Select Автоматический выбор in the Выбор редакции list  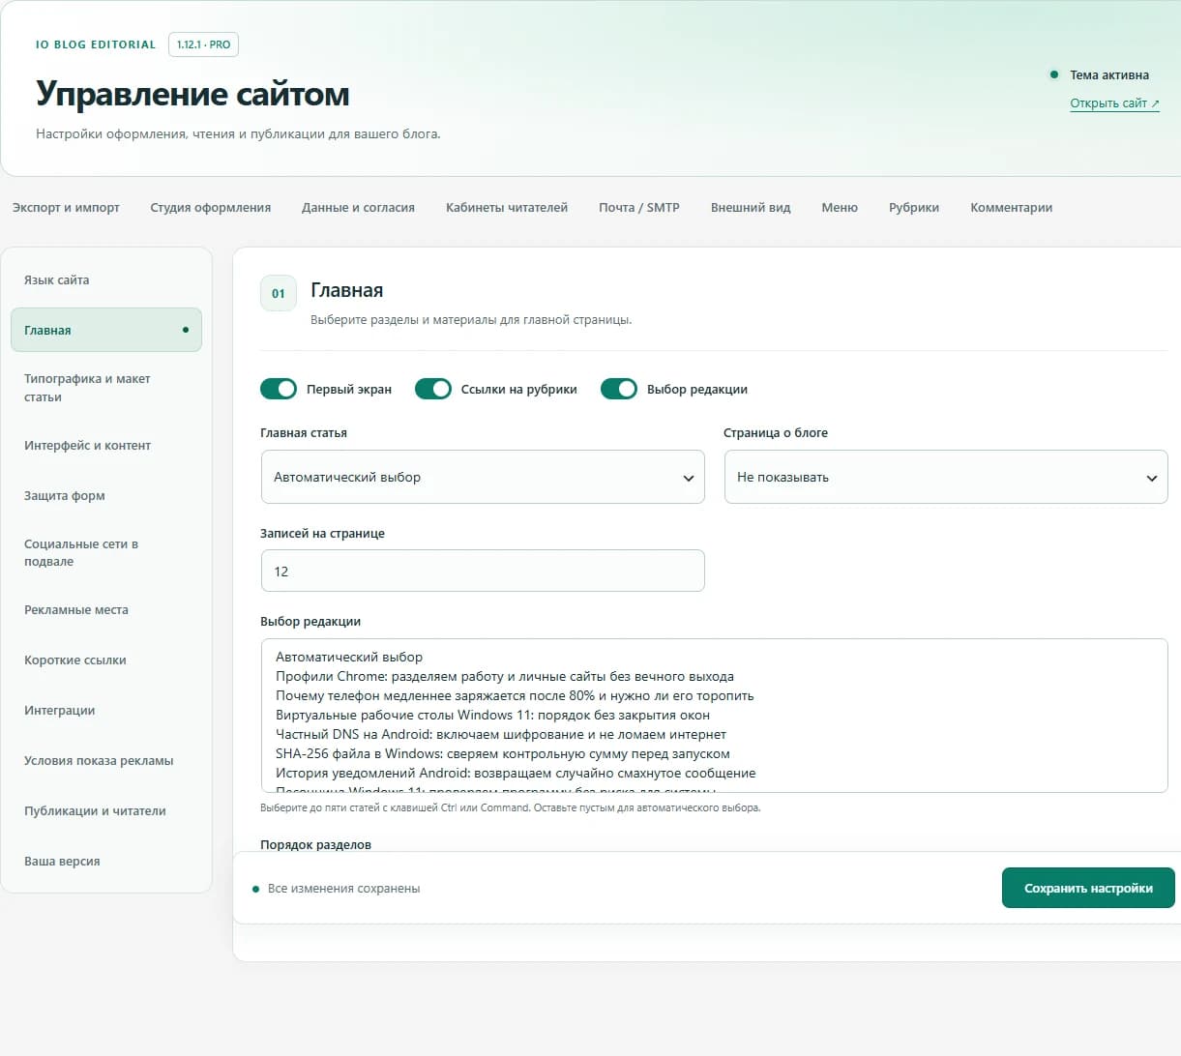point(714,657)
